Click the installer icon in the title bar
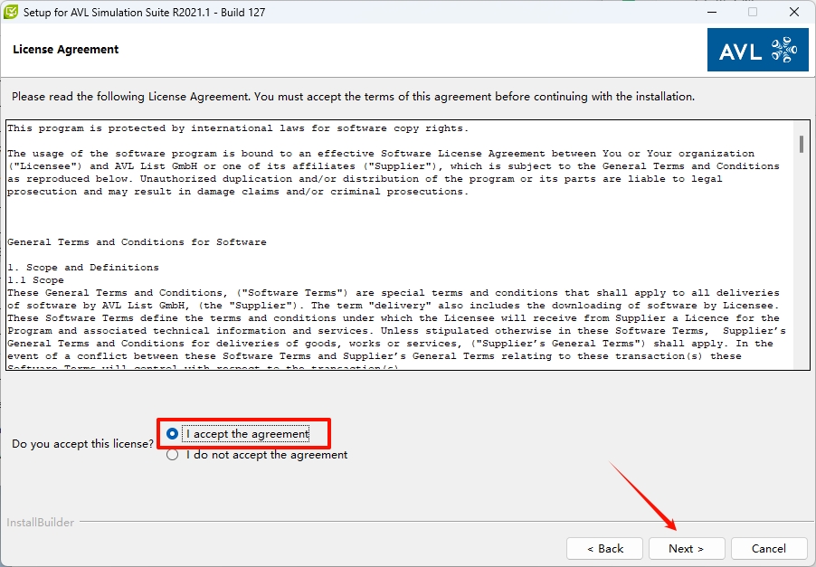Image resolution: width=816 pixels, height=567 pixels. 12,13
